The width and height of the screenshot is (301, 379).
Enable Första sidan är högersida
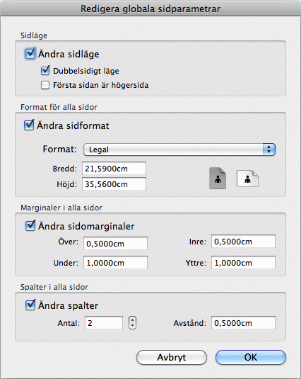45,85
